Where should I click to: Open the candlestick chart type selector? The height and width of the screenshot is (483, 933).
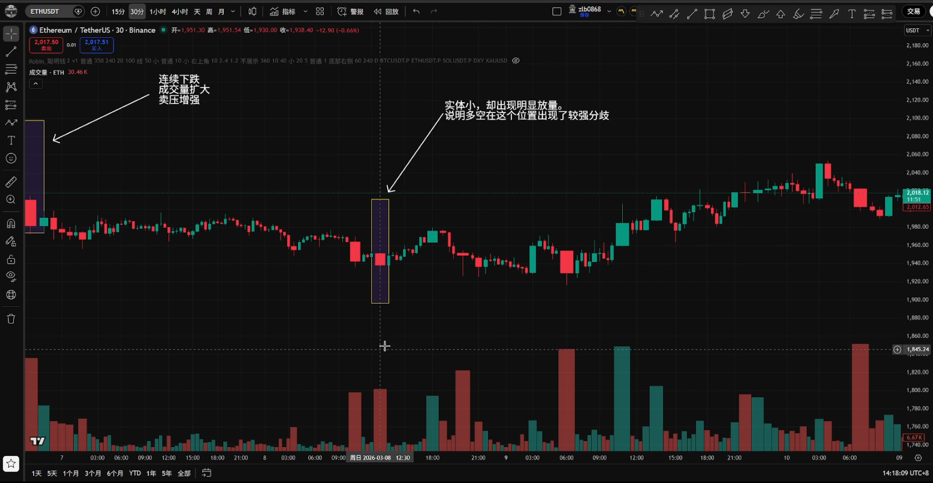pos(253,12)
